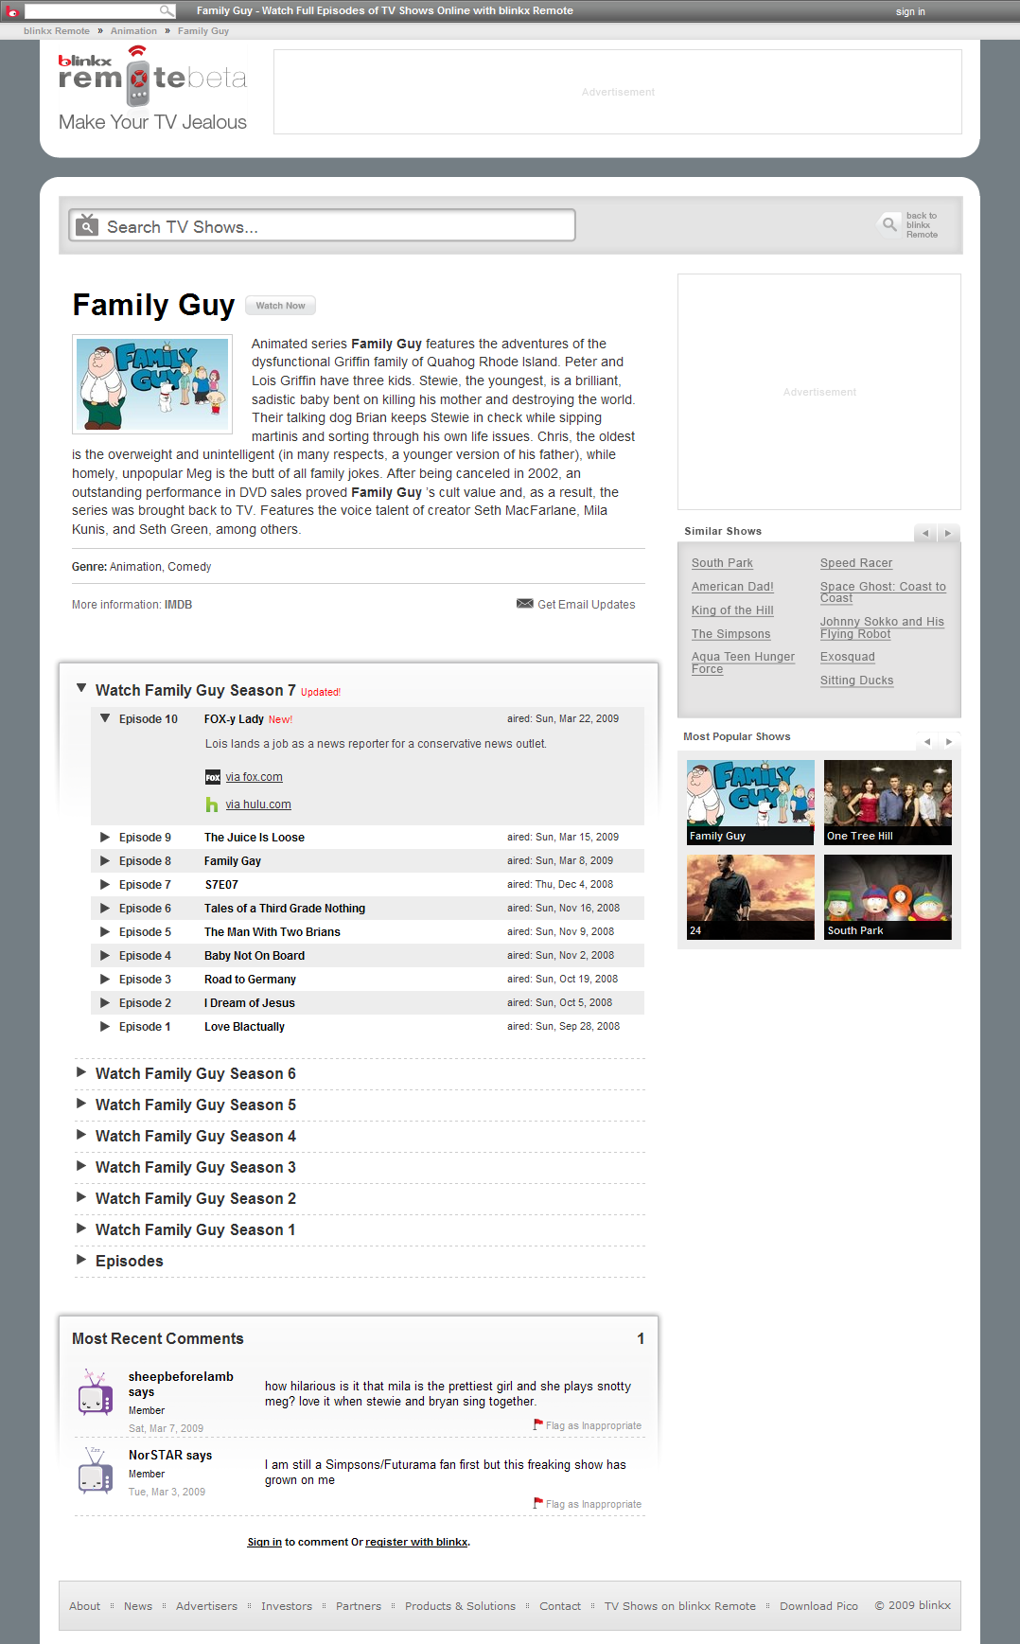Image resolution: width=1020 pixels, height=1644 pixels.
Task: Expand the Episodes section
Action: (x=81, y=1260)
